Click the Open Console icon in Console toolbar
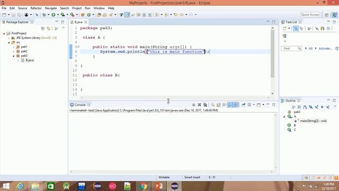 259,105
